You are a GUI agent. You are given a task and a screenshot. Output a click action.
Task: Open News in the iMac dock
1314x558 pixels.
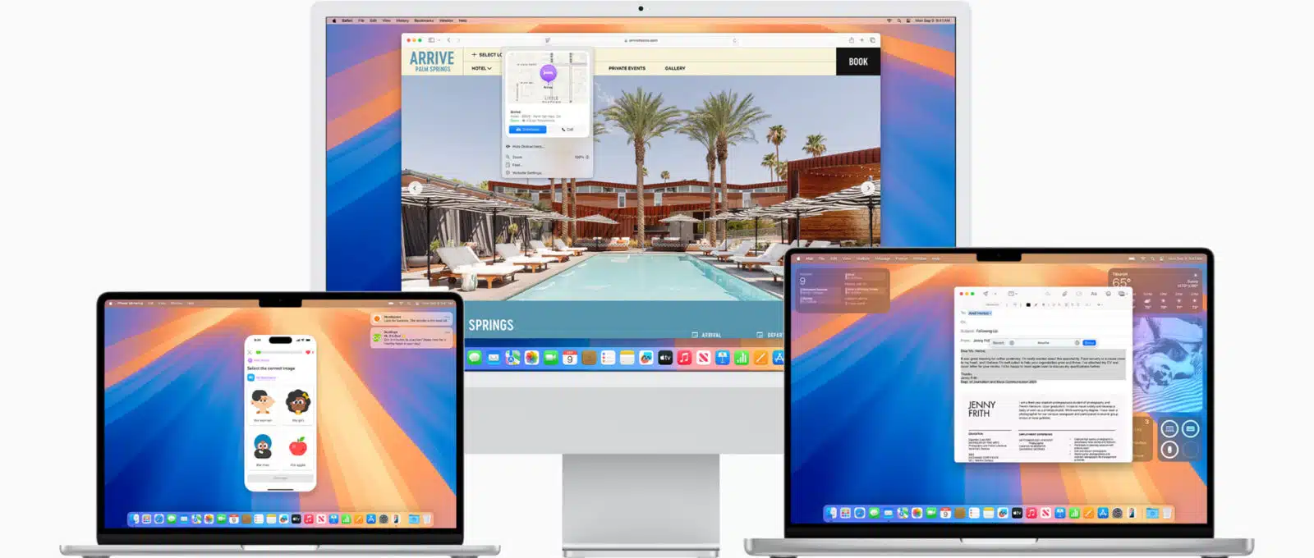tap(704, 358)
